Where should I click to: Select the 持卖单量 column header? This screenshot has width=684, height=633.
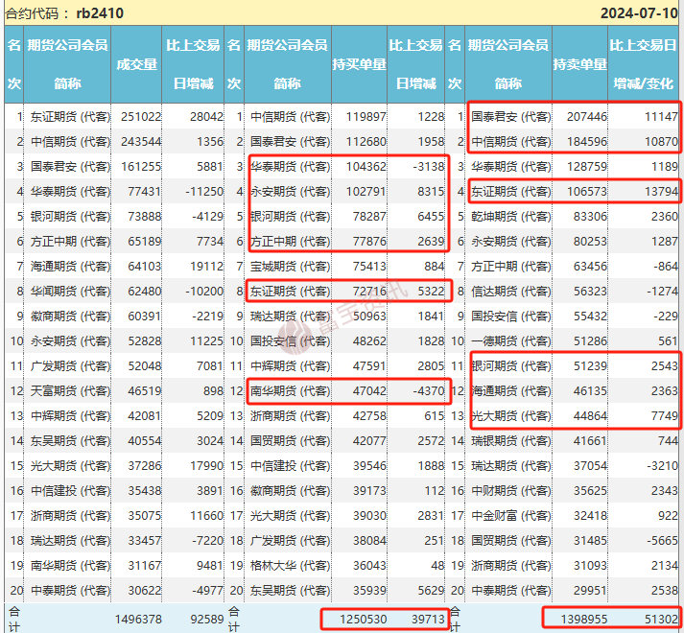(579, 64)
